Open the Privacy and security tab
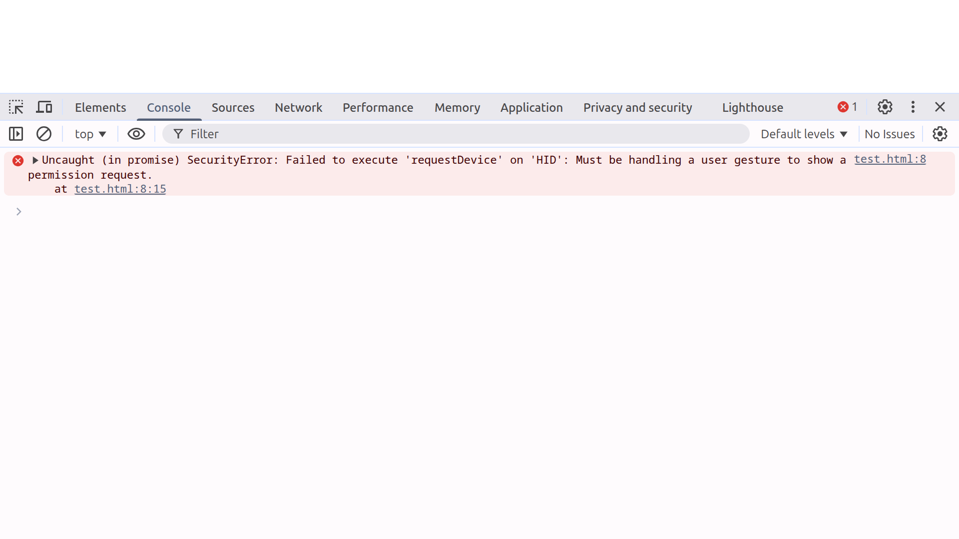Image resolution: width=959 pixels, height=539 pixels. (x=638, y=107)
